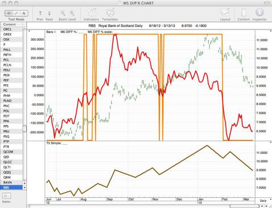Open top-left triangle menu of main chart

pos(29,31)
